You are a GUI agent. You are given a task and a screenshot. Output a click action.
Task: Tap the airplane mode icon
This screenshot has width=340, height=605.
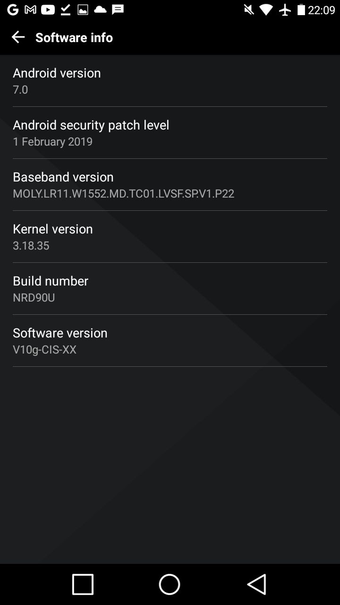pos(285,9)
